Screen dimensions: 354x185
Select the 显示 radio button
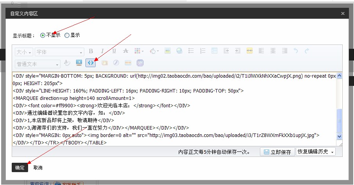point(67,35)
